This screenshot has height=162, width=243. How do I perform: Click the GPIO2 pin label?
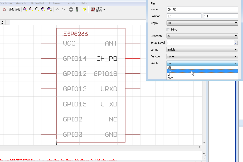[x=72, y=119]
